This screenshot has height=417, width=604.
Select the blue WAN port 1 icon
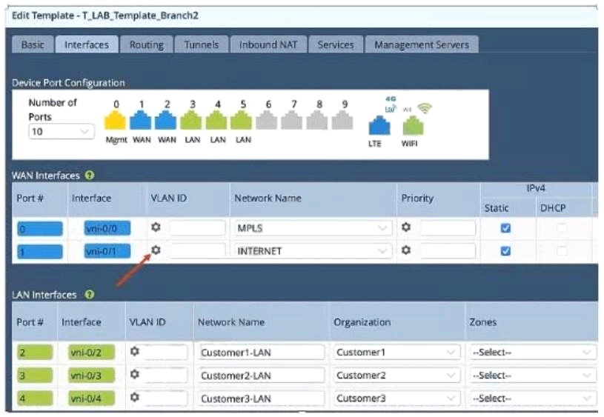click(141, 121)
